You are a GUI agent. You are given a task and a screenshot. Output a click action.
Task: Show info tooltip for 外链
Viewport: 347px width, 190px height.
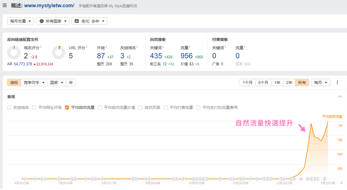[x=106, y=47]
